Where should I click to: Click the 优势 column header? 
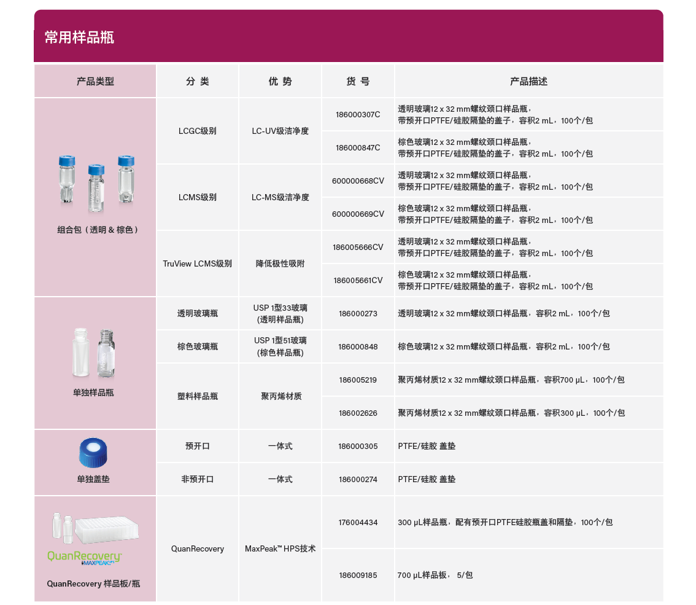280,81
